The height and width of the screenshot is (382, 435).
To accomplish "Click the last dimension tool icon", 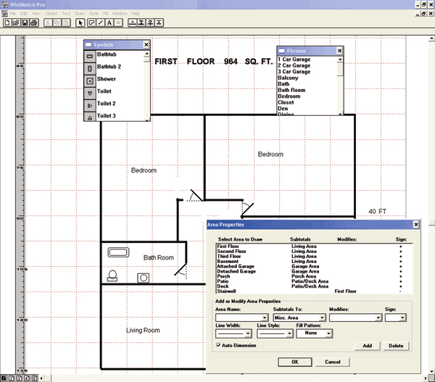I will (159, 22).
